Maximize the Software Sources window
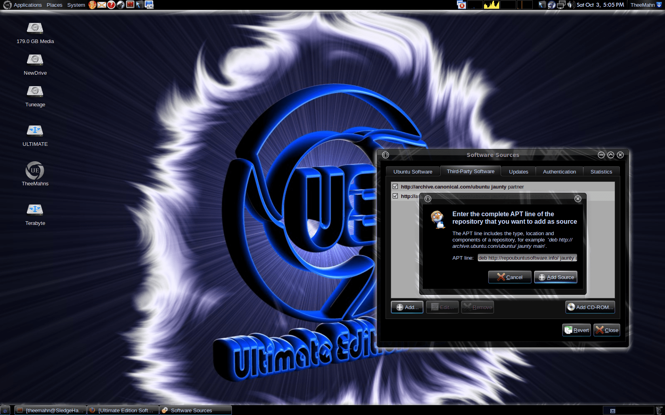Image resolution: width=665 pixels, height=415 pixels. [x=611, y=155]
